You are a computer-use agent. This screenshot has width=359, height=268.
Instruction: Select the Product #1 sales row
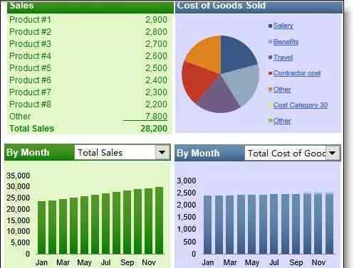pyautogui.click(x=88, y=20)
